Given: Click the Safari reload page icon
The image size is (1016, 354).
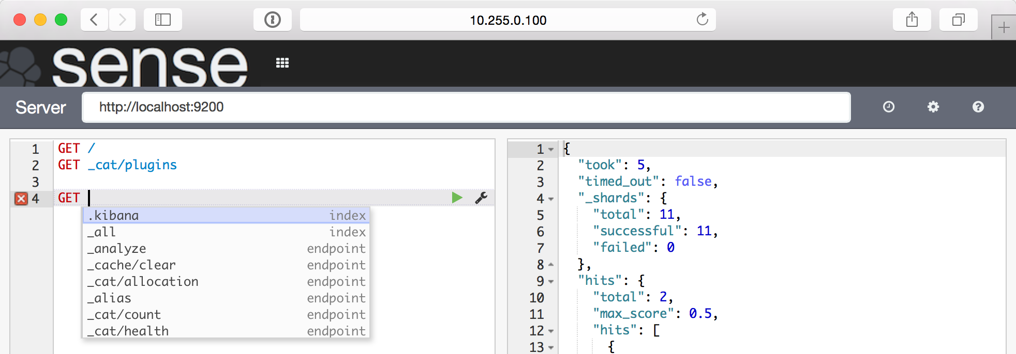Looking at the screenshot, I should coord(702,20).
